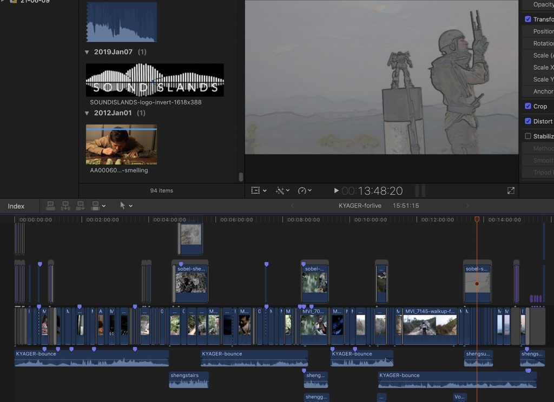Collapse the 2019Jan07 event group

point(87,52)
